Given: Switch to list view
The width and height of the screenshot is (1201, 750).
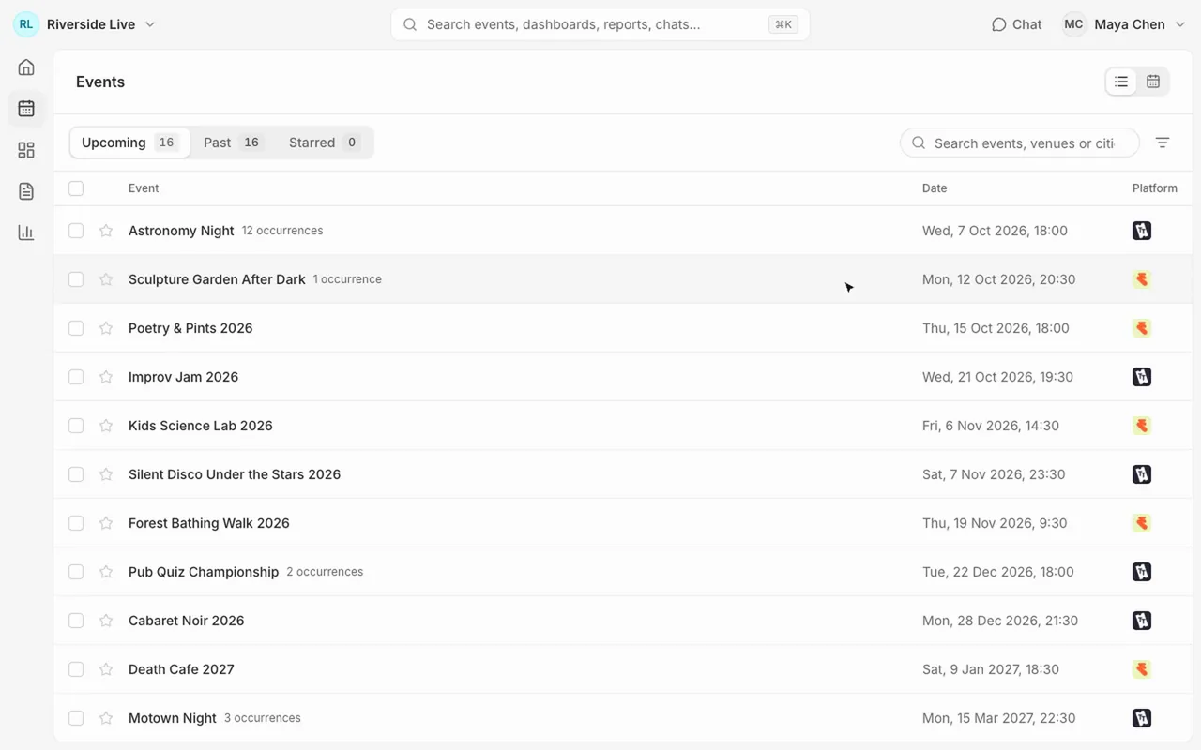Looking at the screenshot, I should click(1121, 82).
